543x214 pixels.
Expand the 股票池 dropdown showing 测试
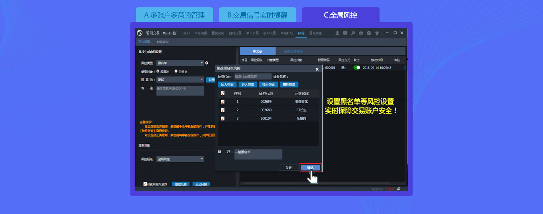click(180, 80)
